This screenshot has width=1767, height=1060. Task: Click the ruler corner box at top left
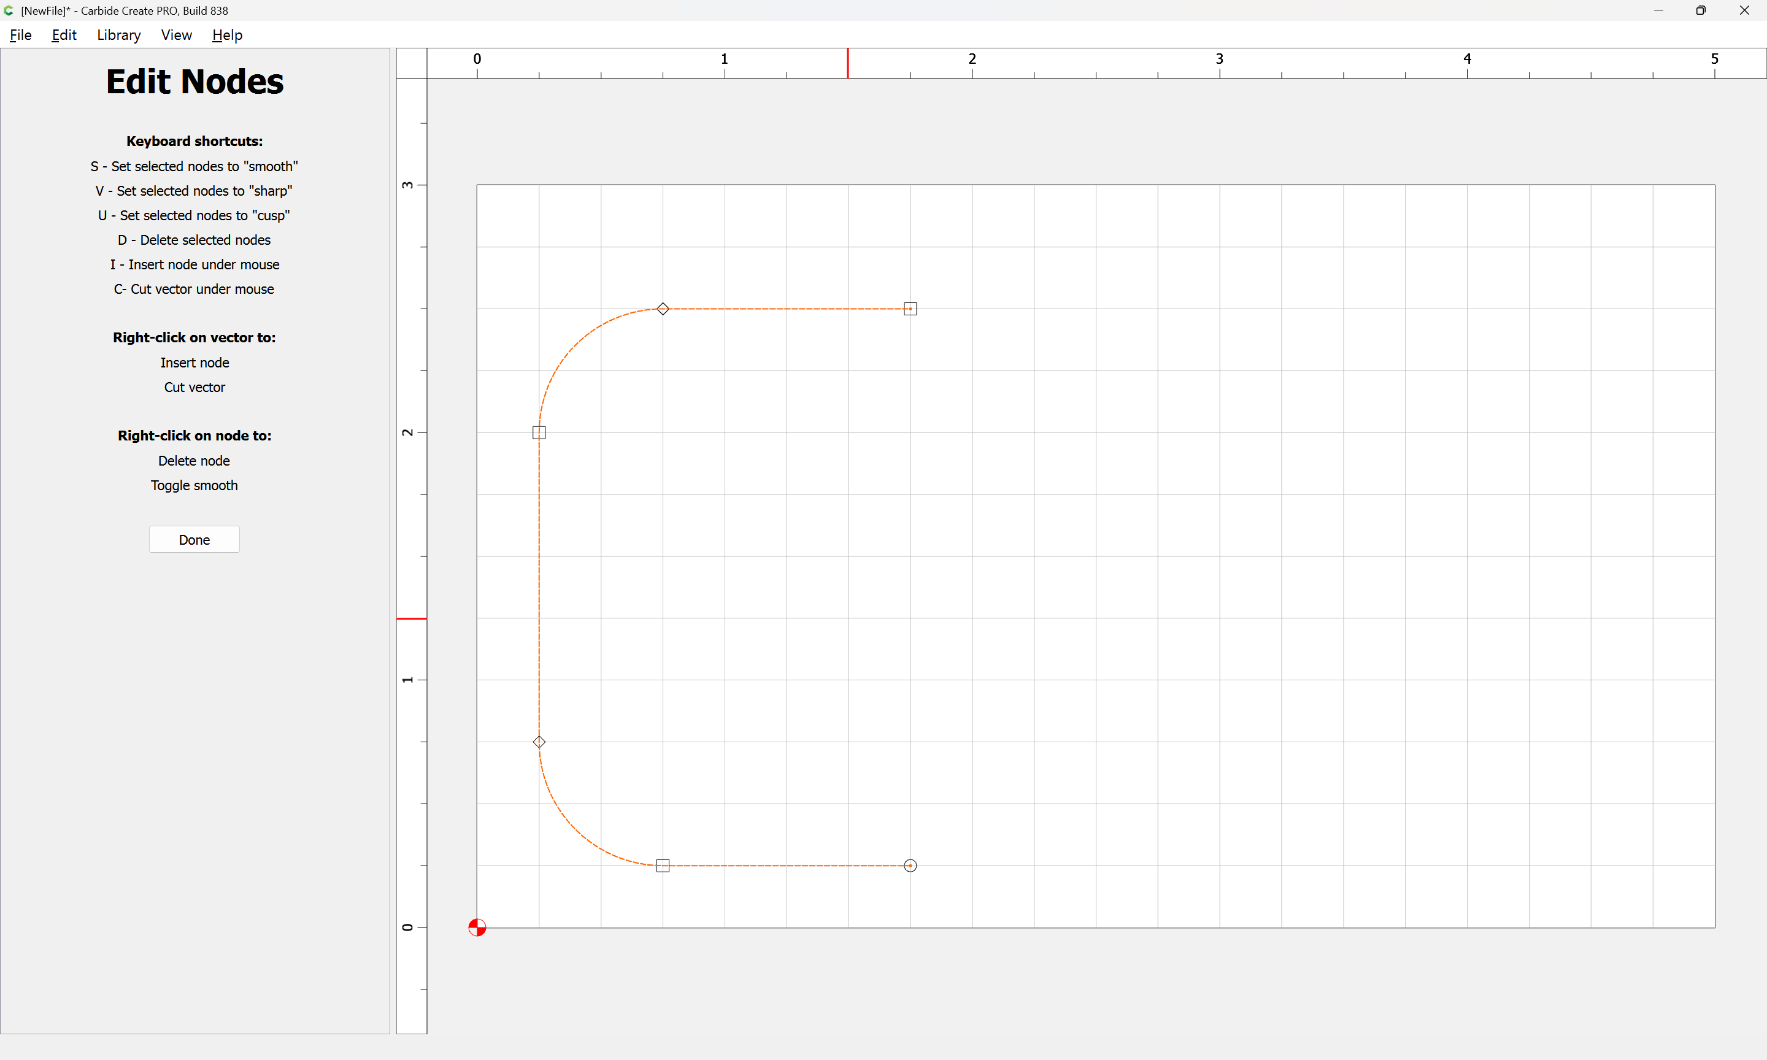pyautogui.click(x=412, y=64)
